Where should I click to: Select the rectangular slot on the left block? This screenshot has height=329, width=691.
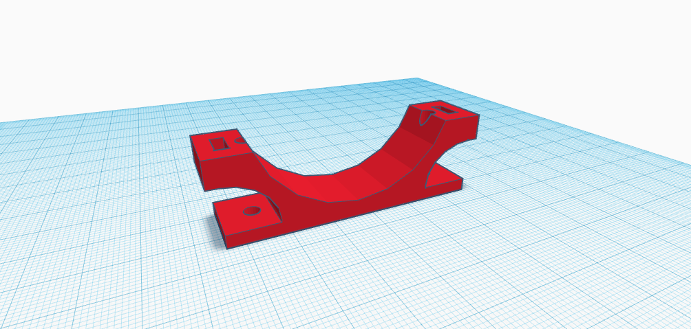tap(220, 143)
